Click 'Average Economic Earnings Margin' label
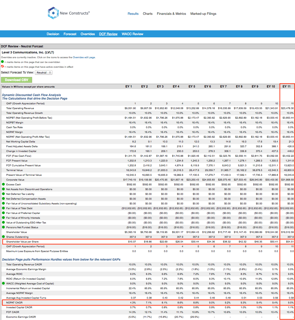 pyautogui.click(x=26, y=269)
